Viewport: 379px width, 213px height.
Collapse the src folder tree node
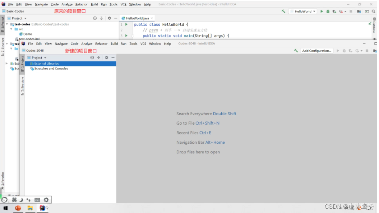pos(11,29)
